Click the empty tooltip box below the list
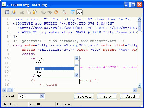Image resolution: width=144 pixels, height=108 pixels. pyautogui.click(x=57, y=81)
